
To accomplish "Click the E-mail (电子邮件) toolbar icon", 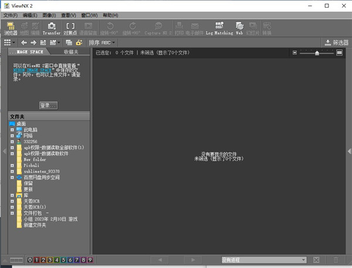I will click(194, 29).
